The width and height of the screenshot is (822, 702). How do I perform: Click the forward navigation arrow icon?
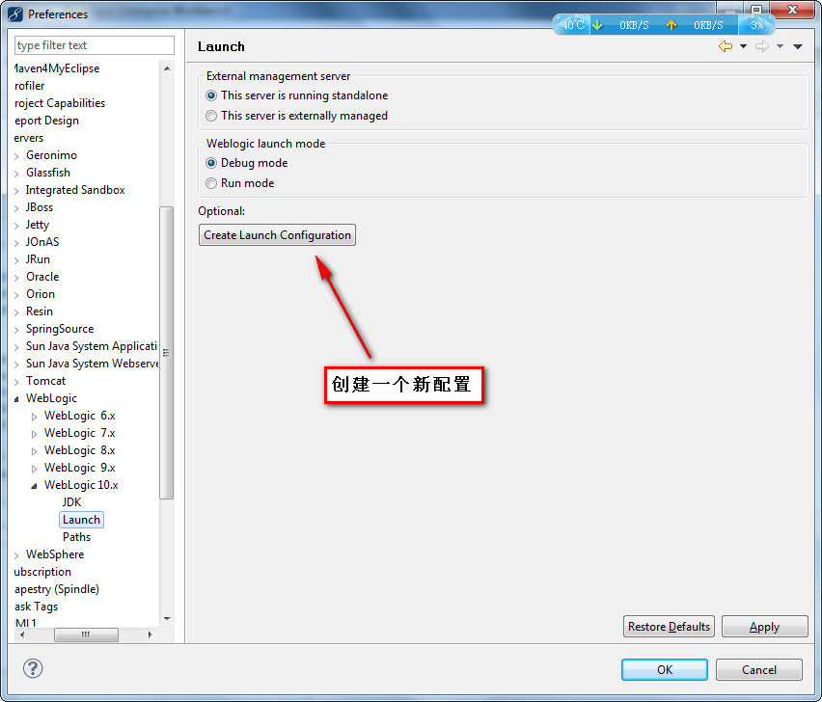click(x=762, y=46)
